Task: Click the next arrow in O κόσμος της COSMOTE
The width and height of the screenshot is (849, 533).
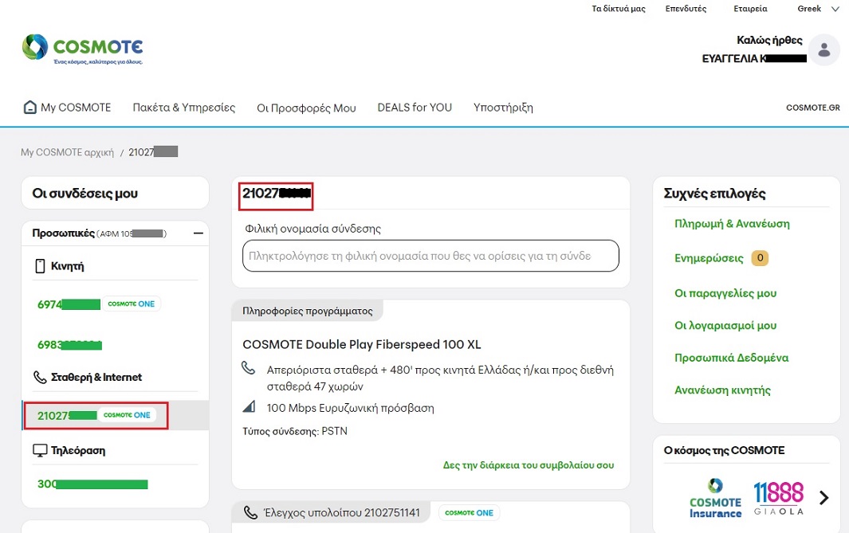Action: tap(823, 498)
